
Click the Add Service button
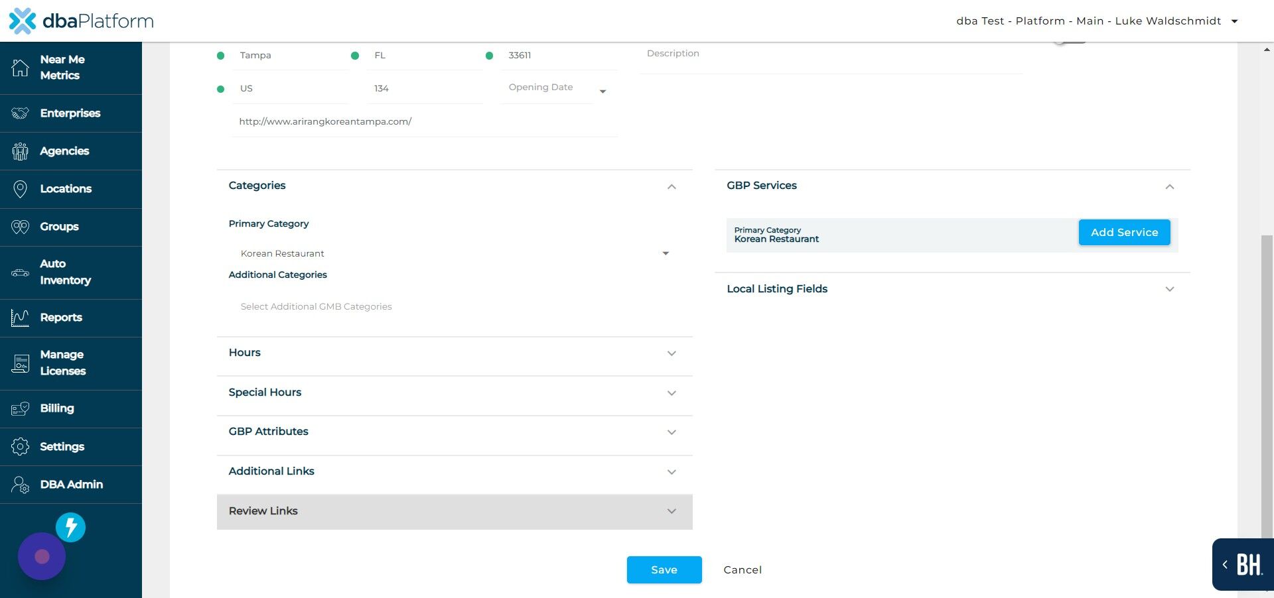(x=1124, y=233)
